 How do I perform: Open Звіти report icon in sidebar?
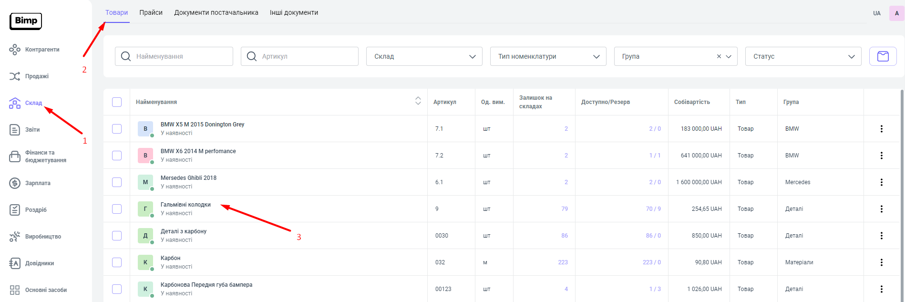pyautogui.click(x=15, y=130)
